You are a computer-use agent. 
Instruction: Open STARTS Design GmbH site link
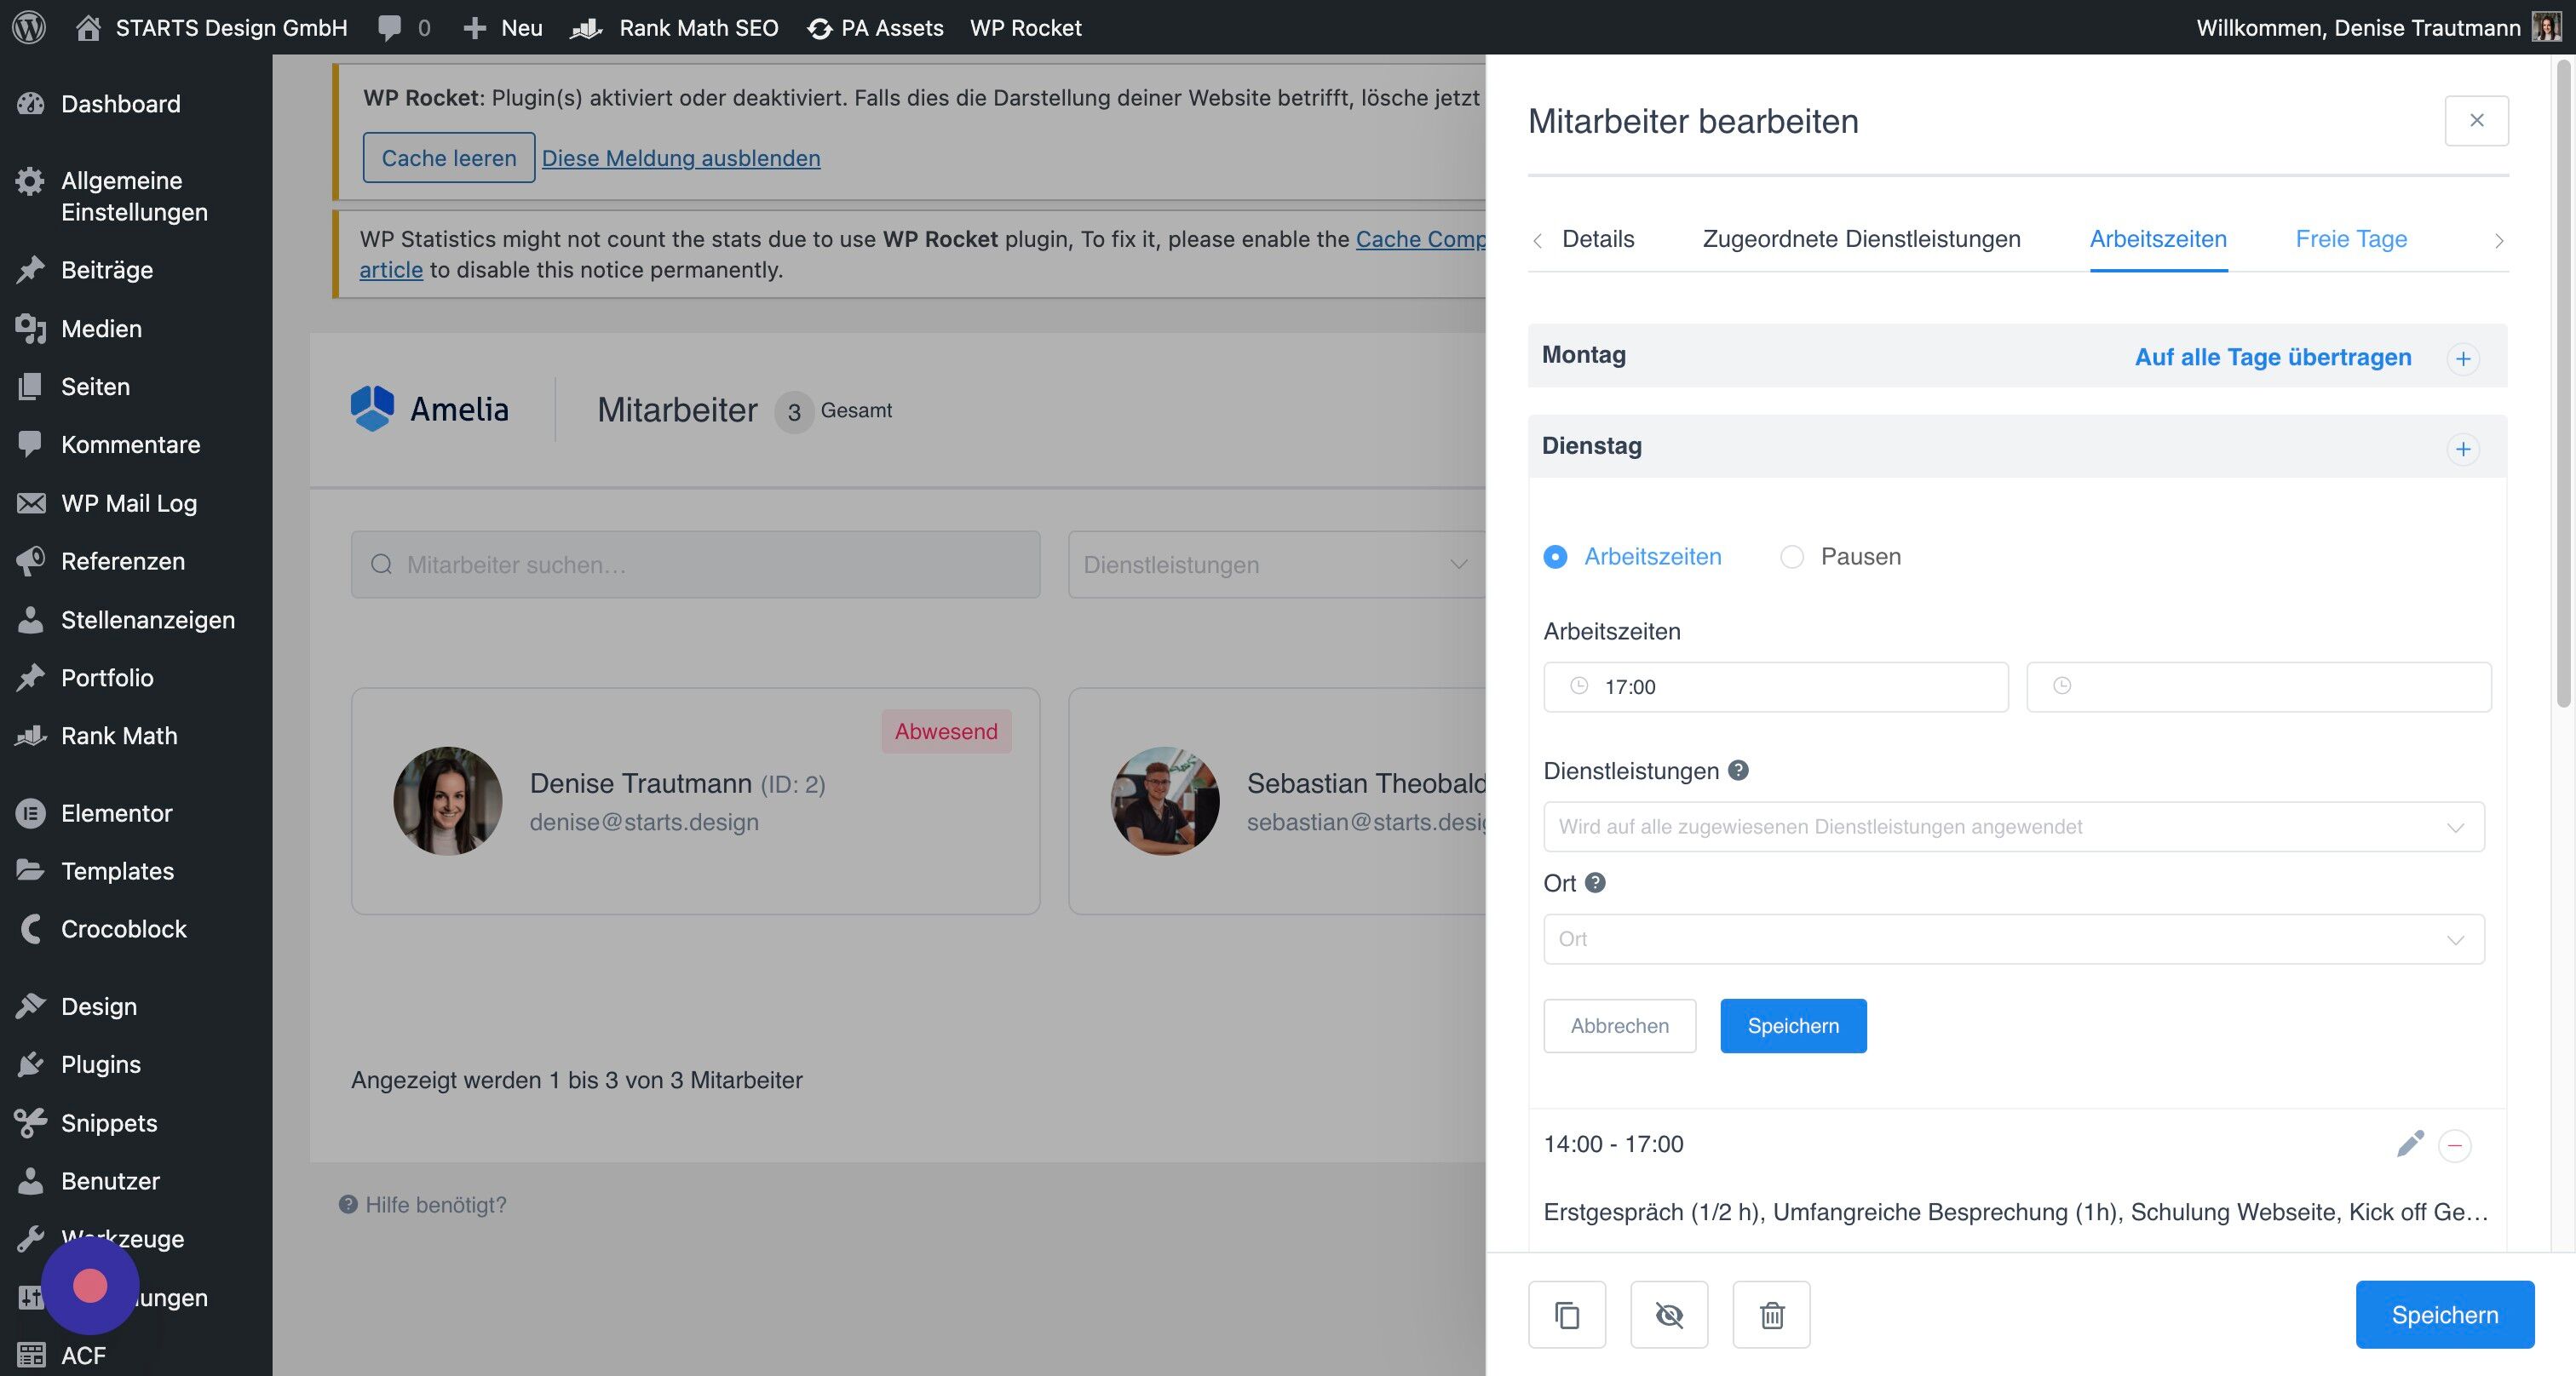pos(213,27)
